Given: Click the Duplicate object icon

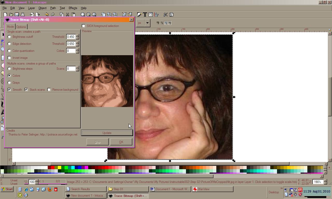Looking at the screenshot, I should (x=103, y=15).
